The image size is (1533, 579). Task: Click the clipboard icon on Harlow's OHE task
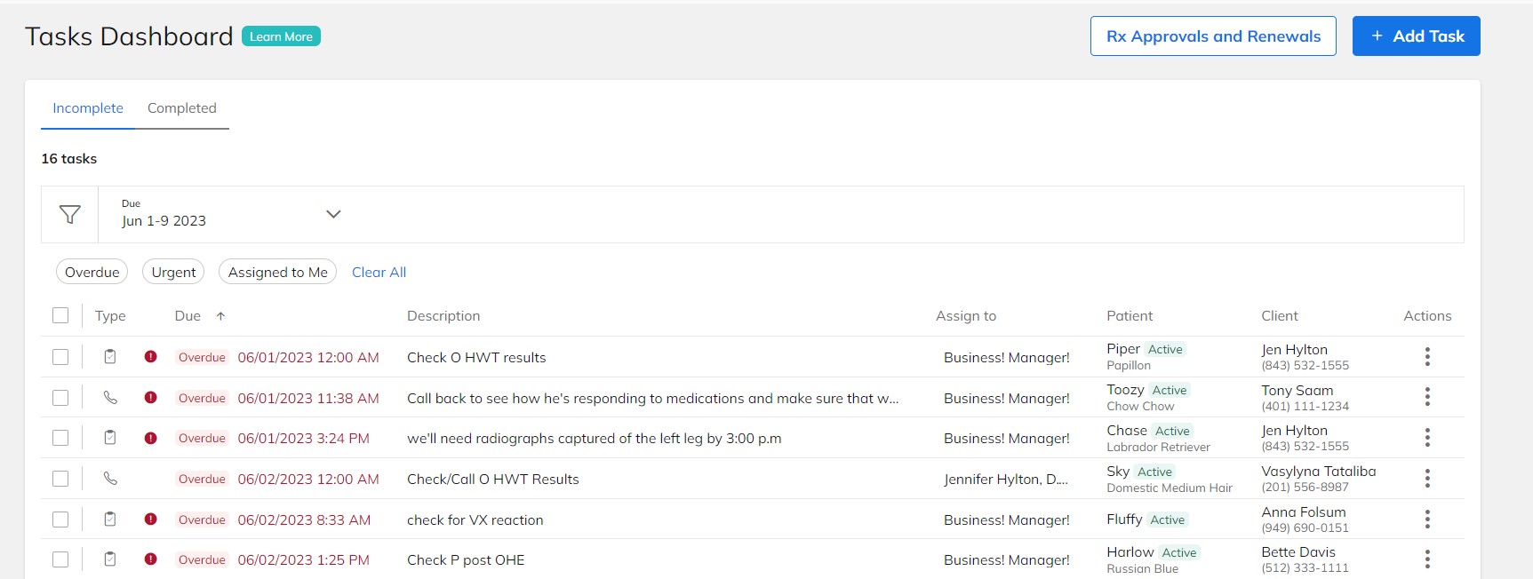click(x=110, y=559)
